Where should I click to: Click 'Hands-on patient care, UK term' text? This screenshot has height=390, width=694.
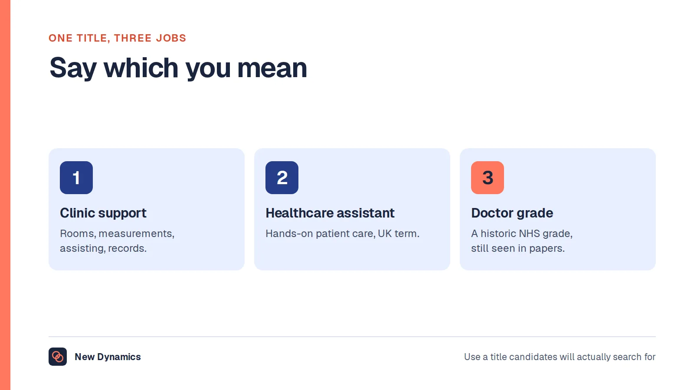[x=343, y=234]
